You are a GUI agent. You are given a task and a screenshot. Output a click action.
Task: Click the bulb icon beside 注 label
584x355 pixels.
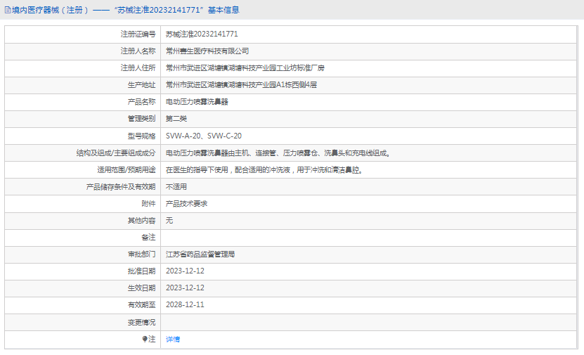point(145,339)
